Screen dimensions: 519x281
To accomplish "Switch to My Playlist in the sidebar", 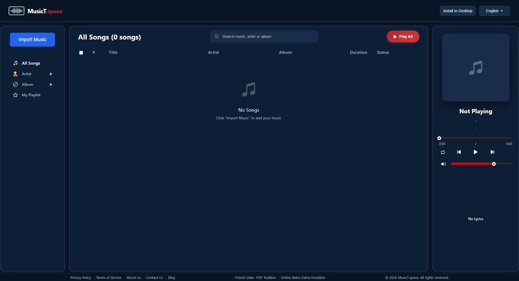I will [x=31, y=95].
